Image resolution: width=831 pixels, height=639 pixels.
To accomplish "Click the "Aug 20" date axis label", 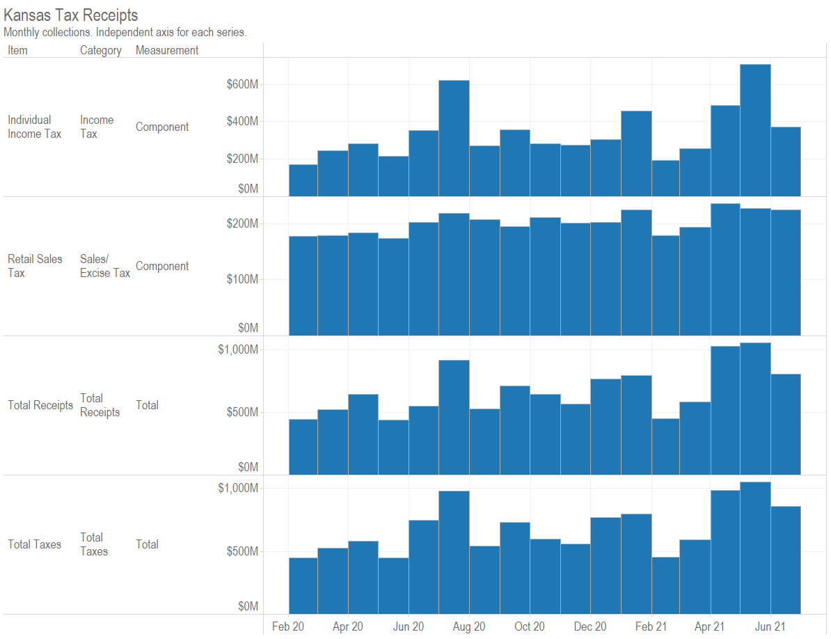I will pos(468,626).
